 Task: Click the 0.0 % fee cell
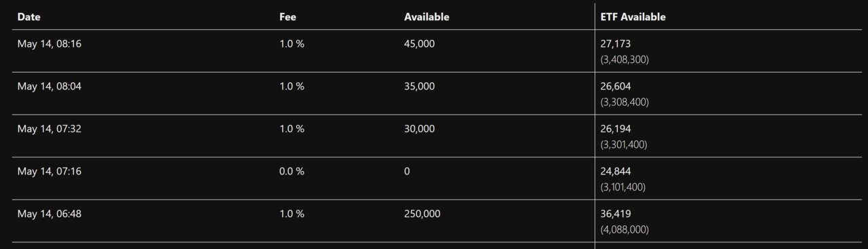pos(292,171)
